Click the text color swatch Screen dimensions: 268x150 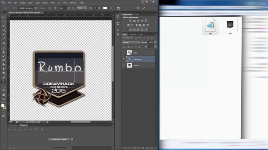(x=105, y=8)
